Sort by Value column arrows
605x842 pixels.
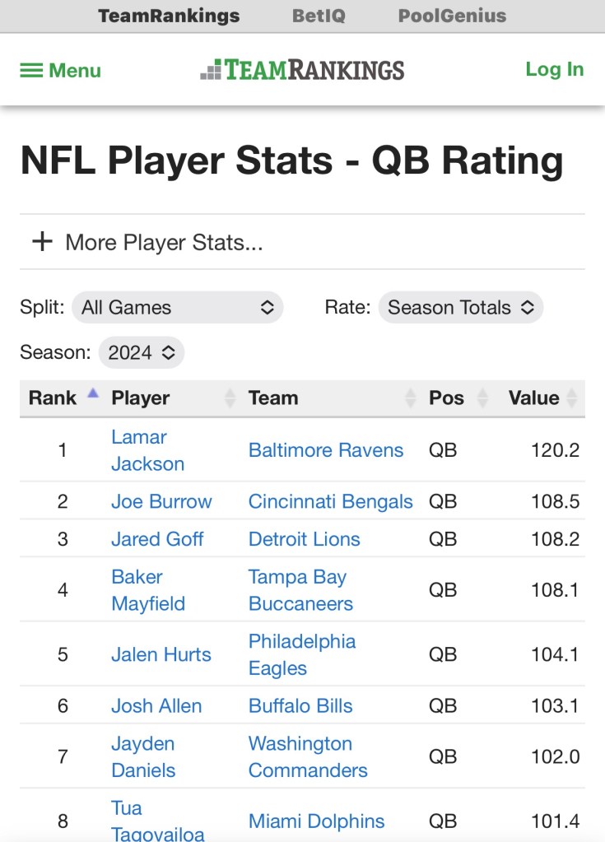[571, 398]
